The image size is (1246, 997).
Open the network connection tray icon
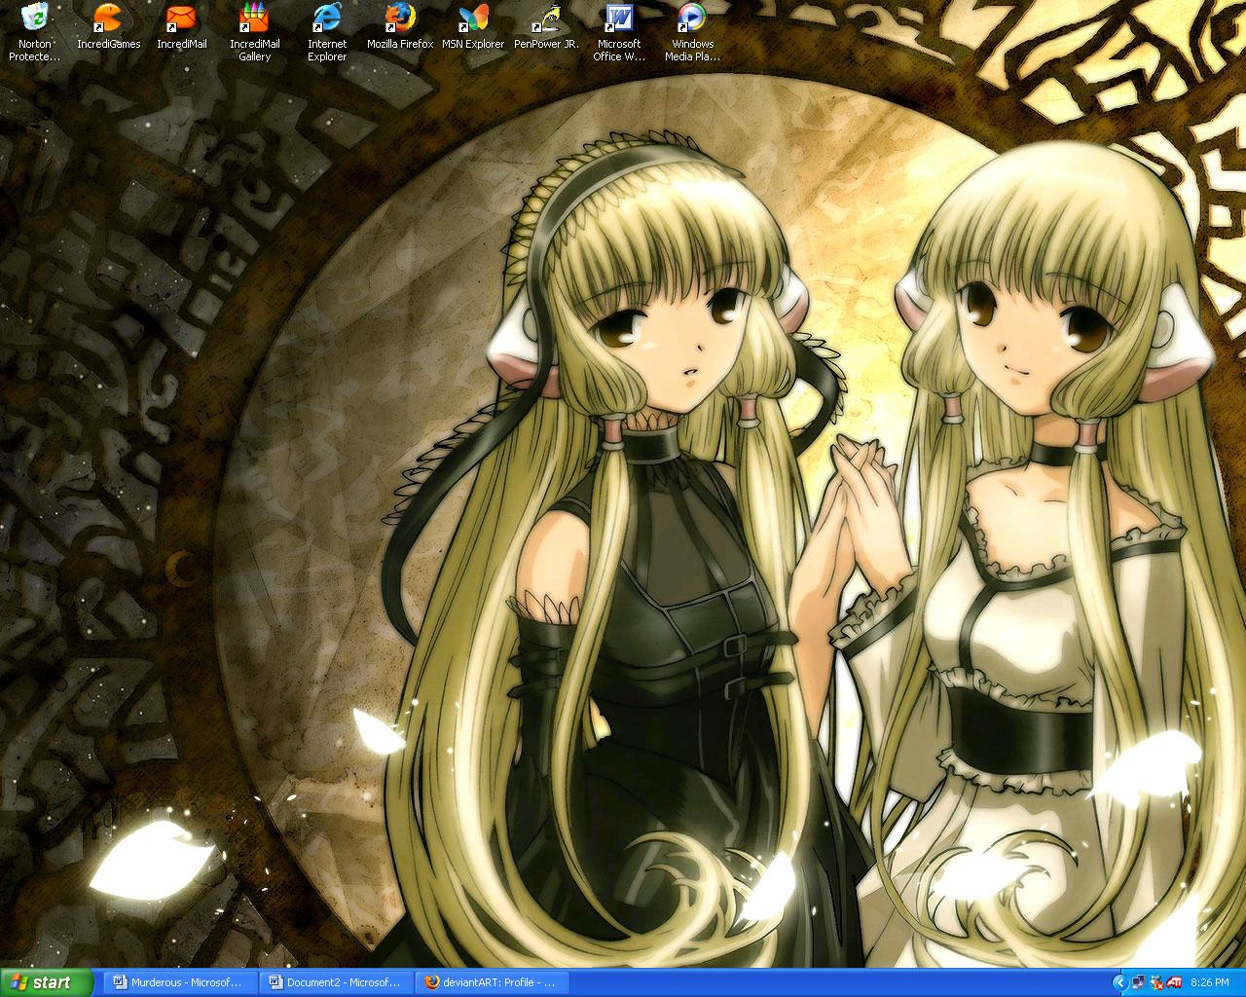pos(1139,983)
